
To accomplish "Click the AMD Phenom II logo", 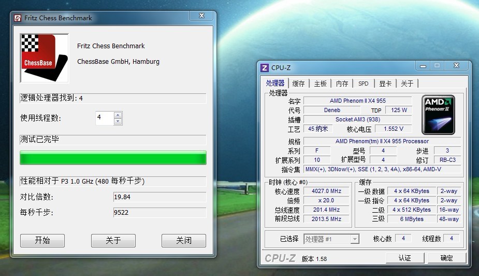I will tap(439, 115).
